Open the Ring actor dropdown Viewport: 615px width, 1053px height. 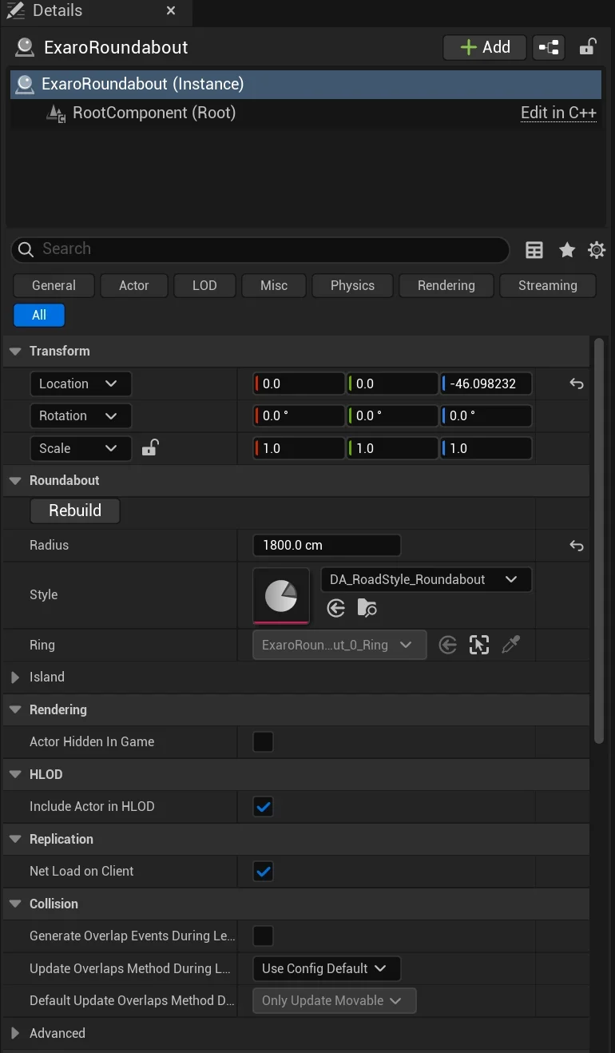pos(339,645)
